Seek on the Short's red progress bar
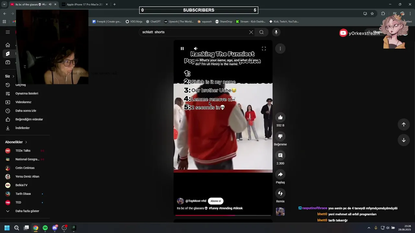The height and width of the screenshot is (233, 415). (x=223, y=215)
